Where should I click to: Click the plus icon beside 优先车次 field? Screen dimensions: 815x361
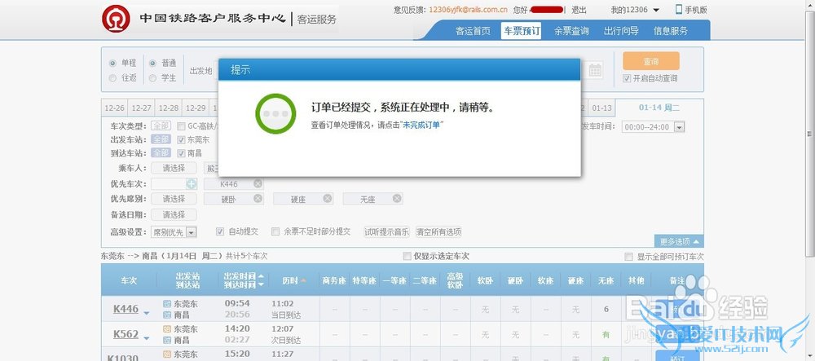point(192,183)
